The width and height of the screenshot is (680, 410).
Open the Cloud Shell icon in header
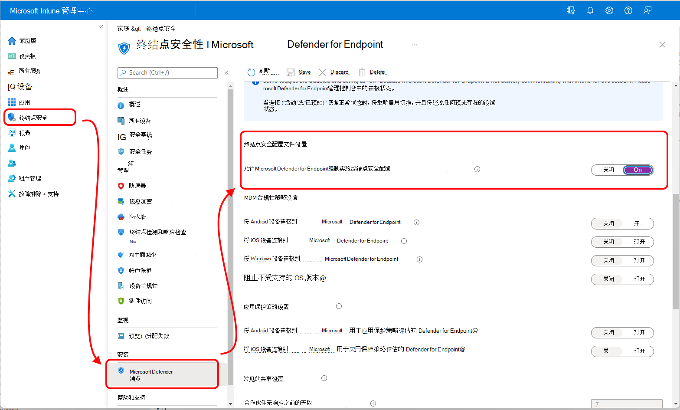pos(571,10)
